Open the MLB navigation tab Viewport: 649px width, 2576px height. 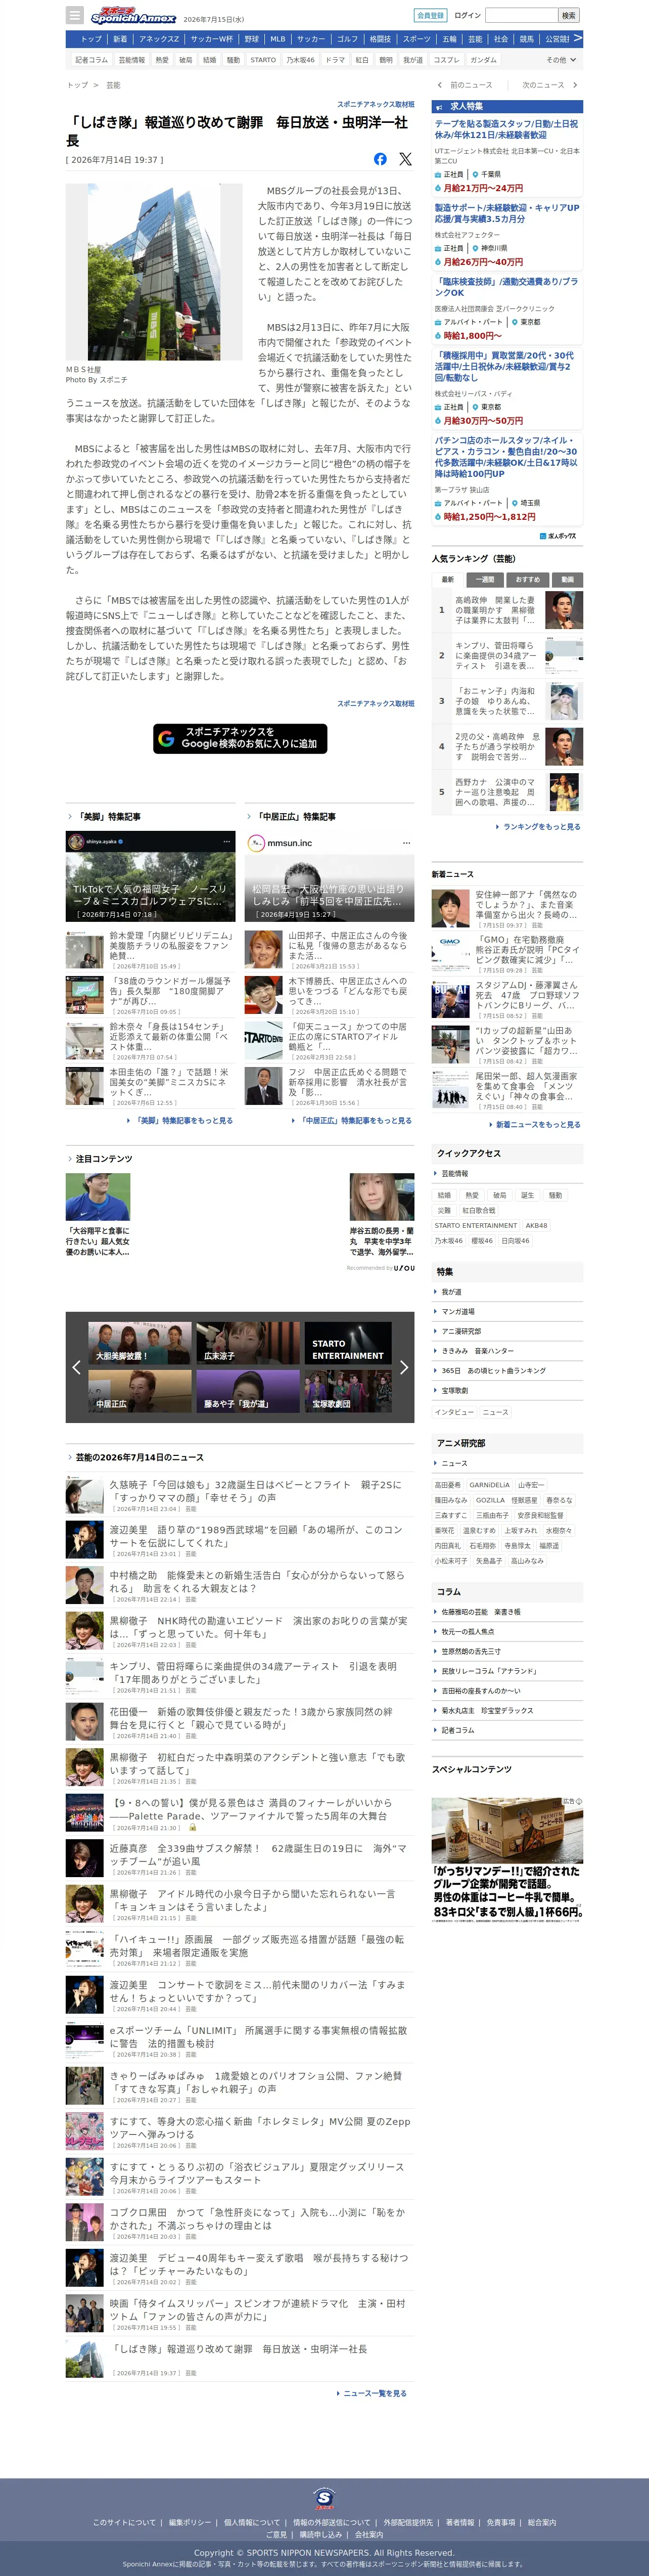(x=277, y=39)
